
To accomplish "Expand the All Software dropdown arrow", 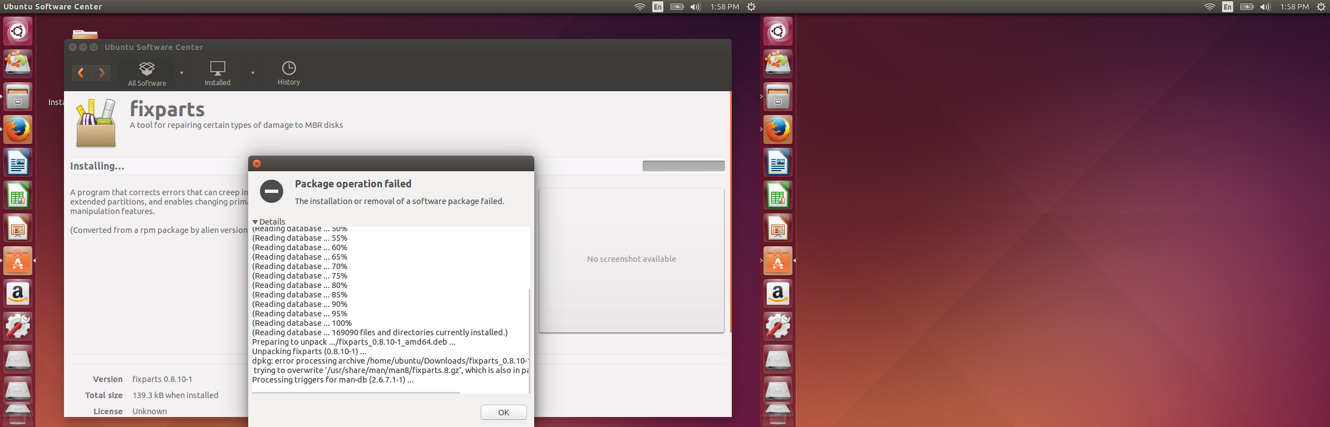I will (x=181, y=73).
